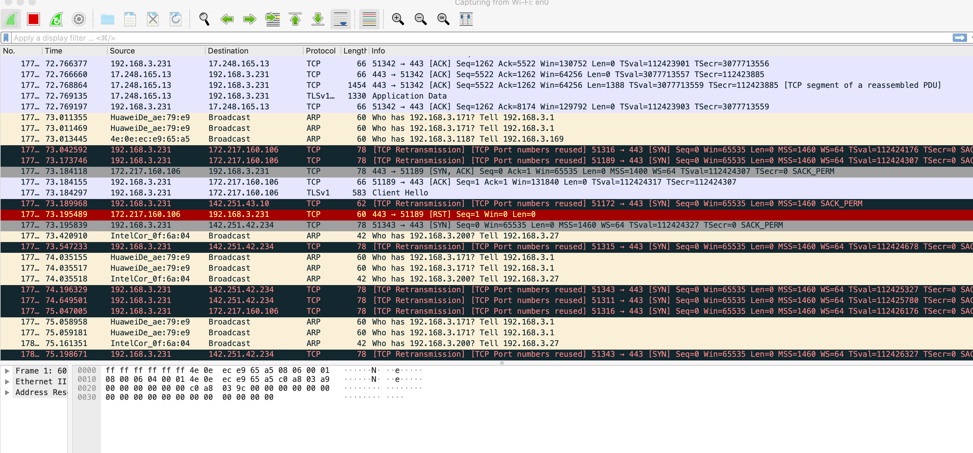Select the red RST packet row
This screenshot has width=973, height=453.
486,214
